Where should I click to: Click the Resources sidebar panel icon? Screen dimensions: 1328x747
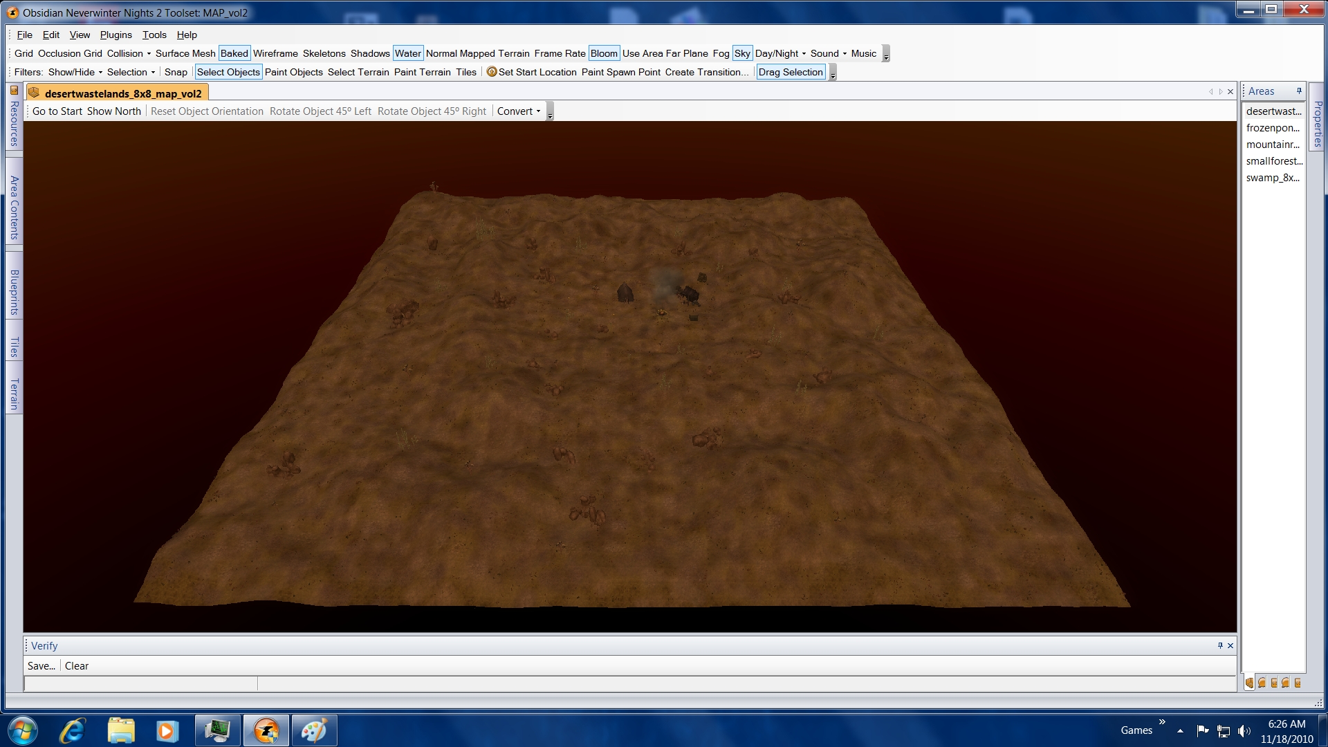pos(14,91)
